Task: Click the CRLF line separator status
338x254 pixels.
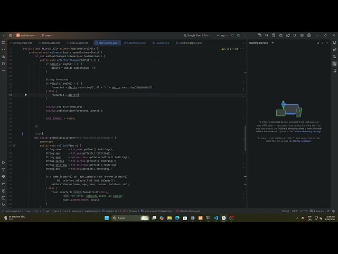Action: [295, 211]
